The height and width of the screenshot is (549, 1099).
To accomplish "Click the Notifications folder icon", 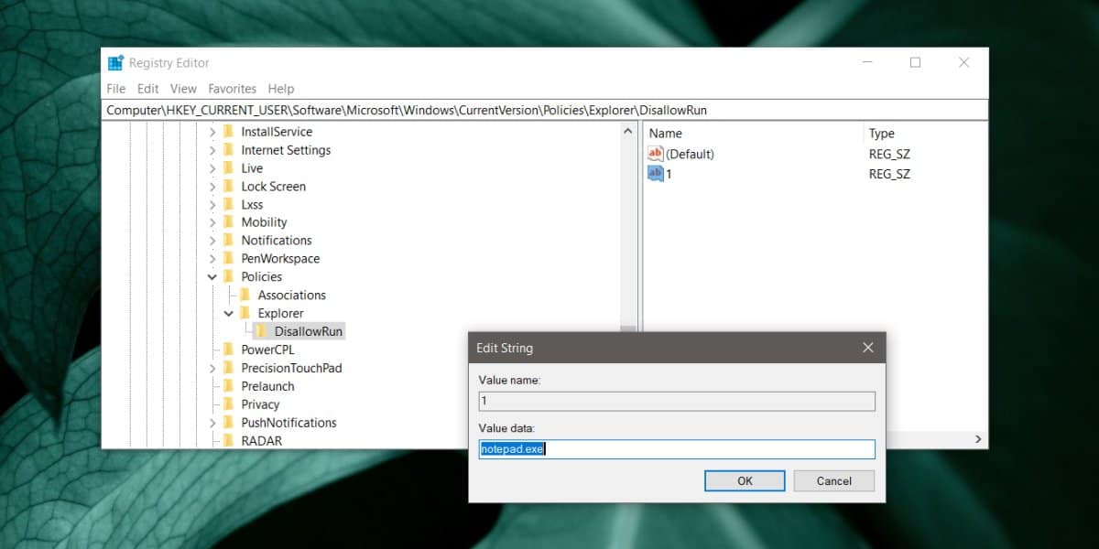I will 229,241.
